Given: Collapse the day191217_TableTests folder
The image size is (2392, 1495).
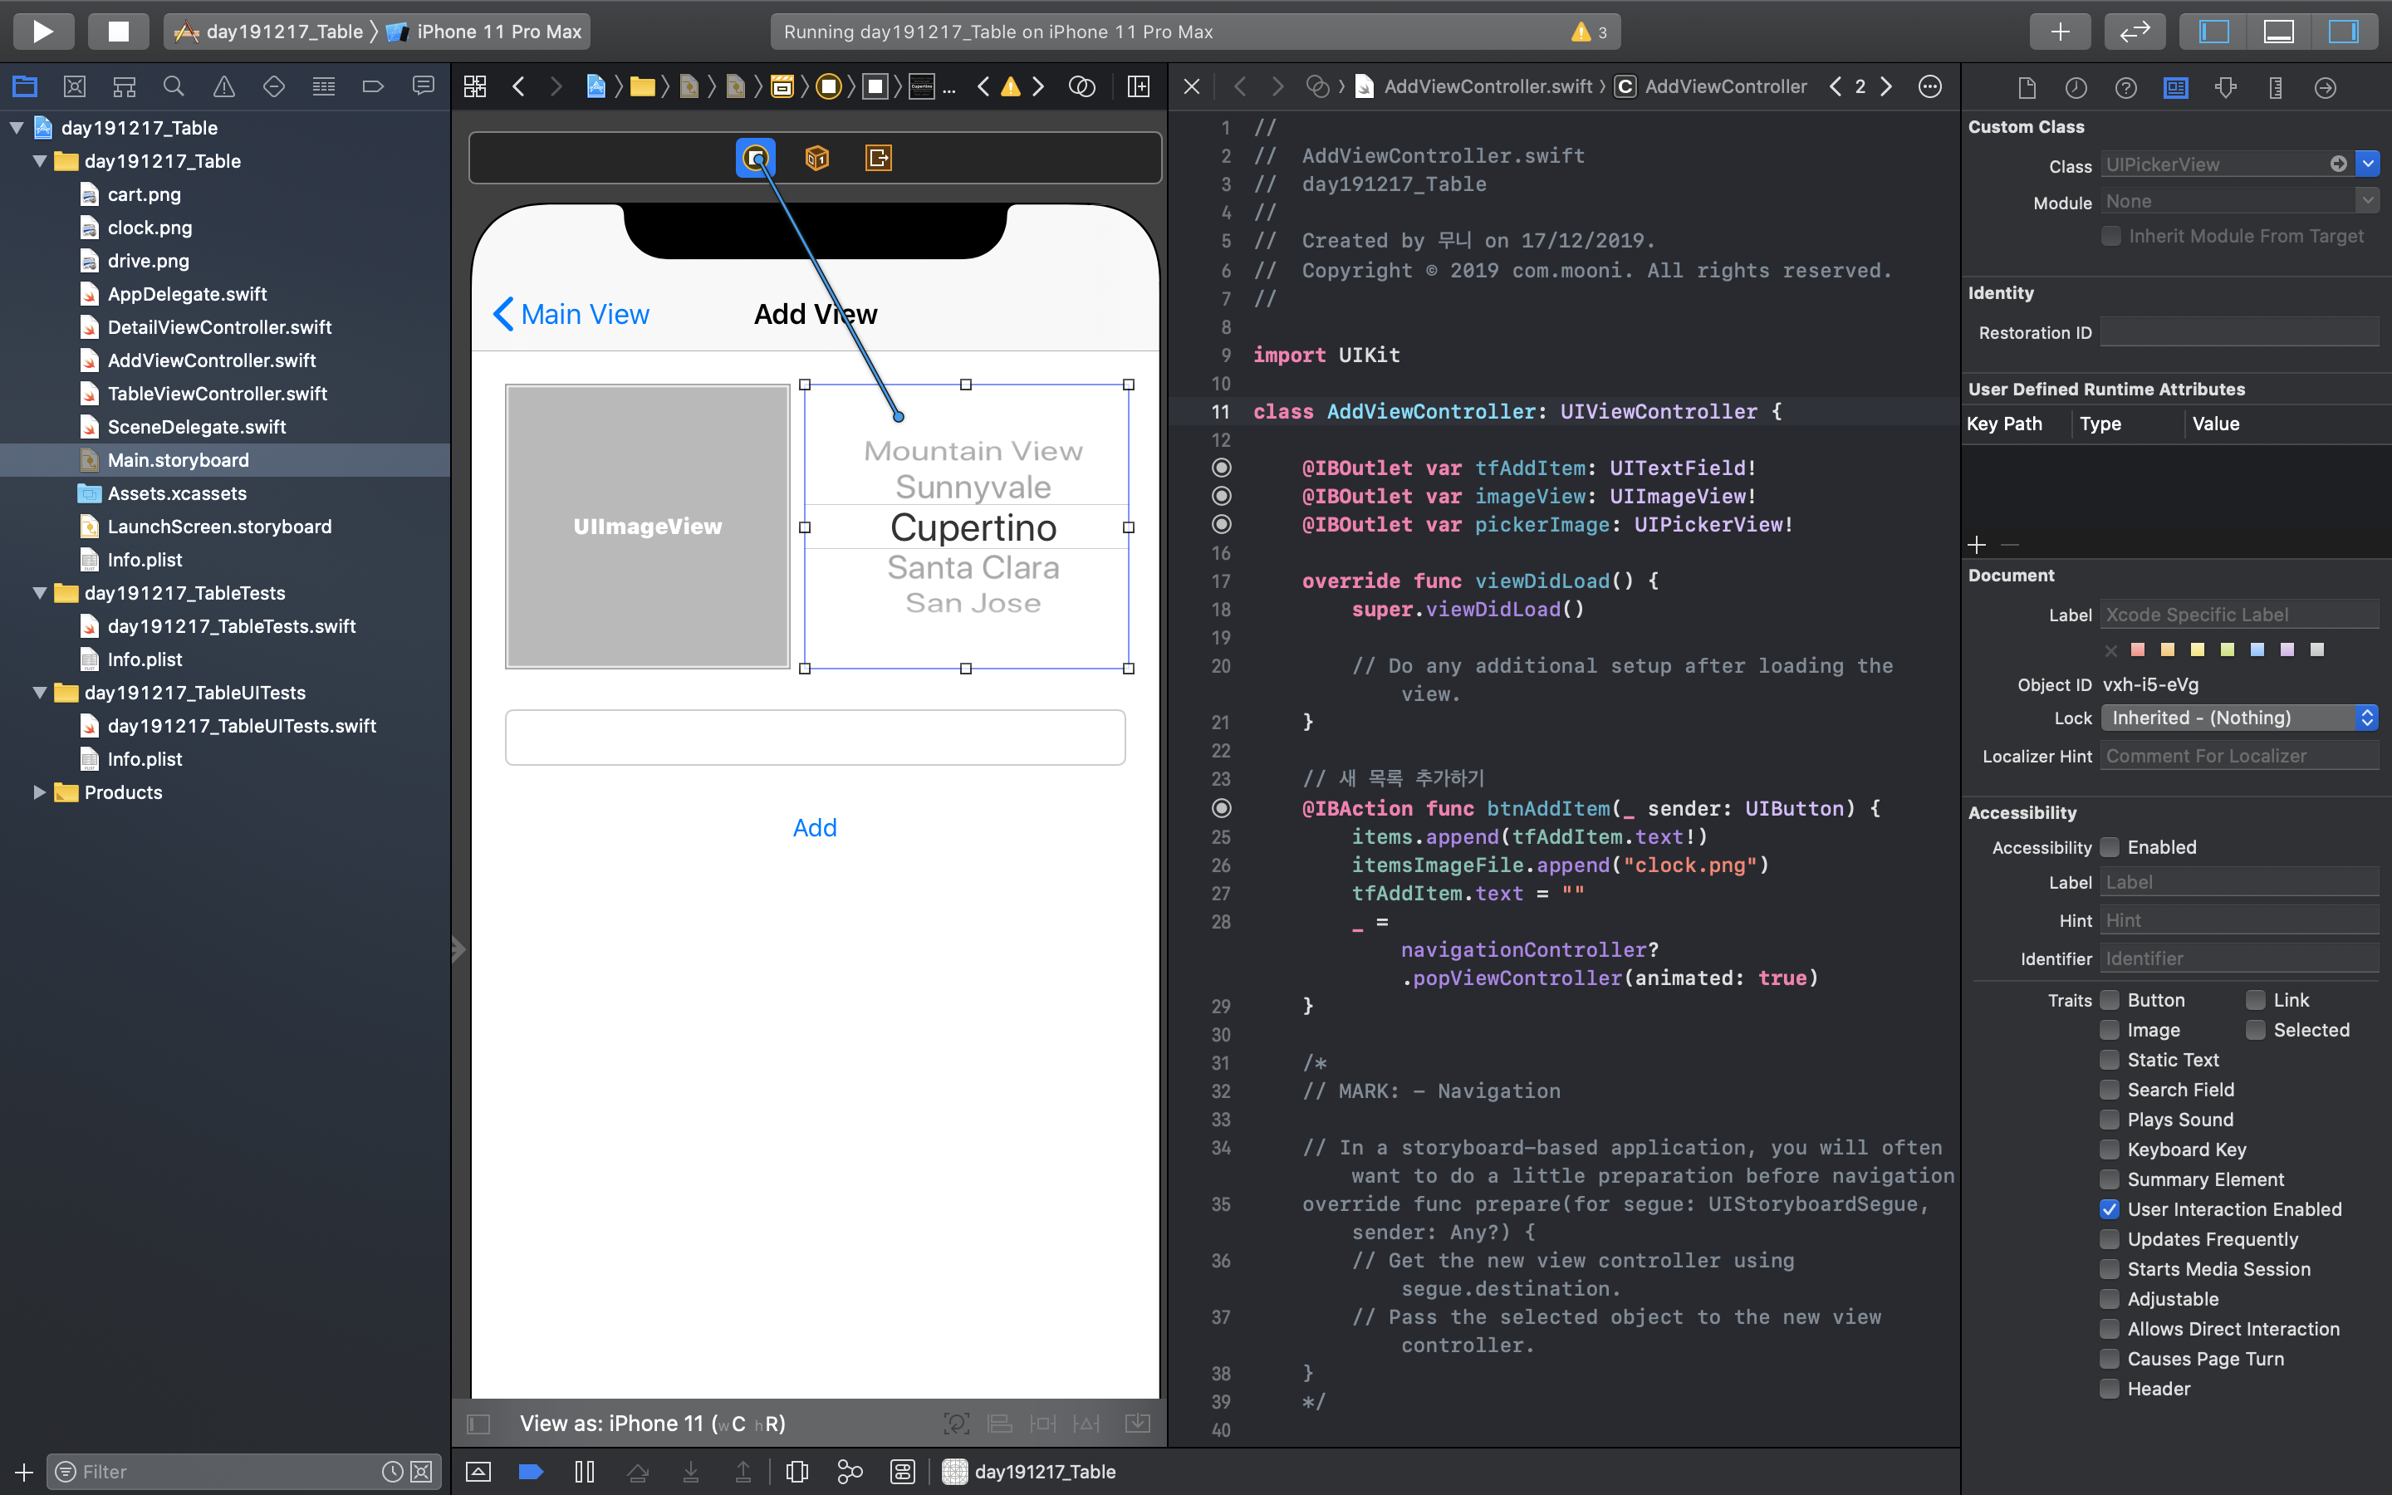Looking at the screenshot, I should 40,593.
